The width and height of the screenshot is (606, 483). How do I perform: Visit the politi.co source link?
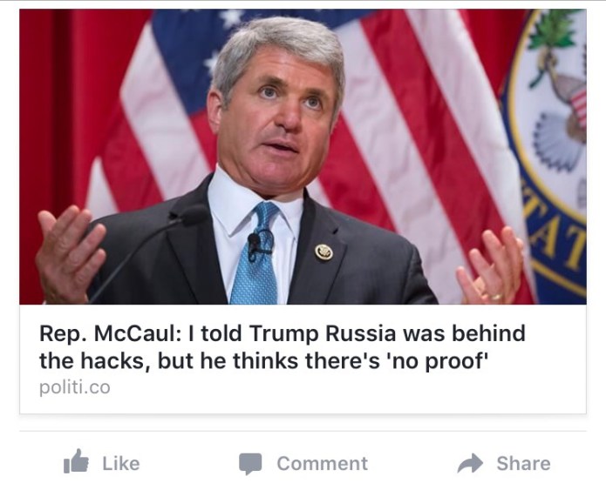pyautogui.click(x=75, y=387)
